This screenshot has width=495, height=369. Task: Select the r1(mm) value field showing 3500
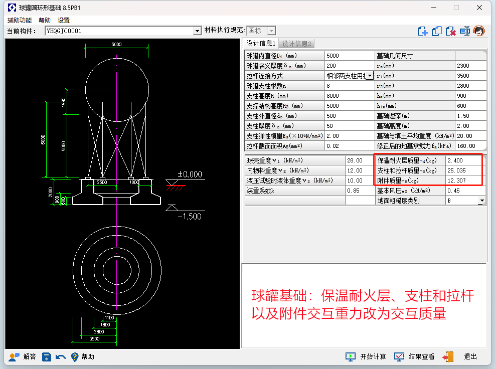click(x=471, y=76)
